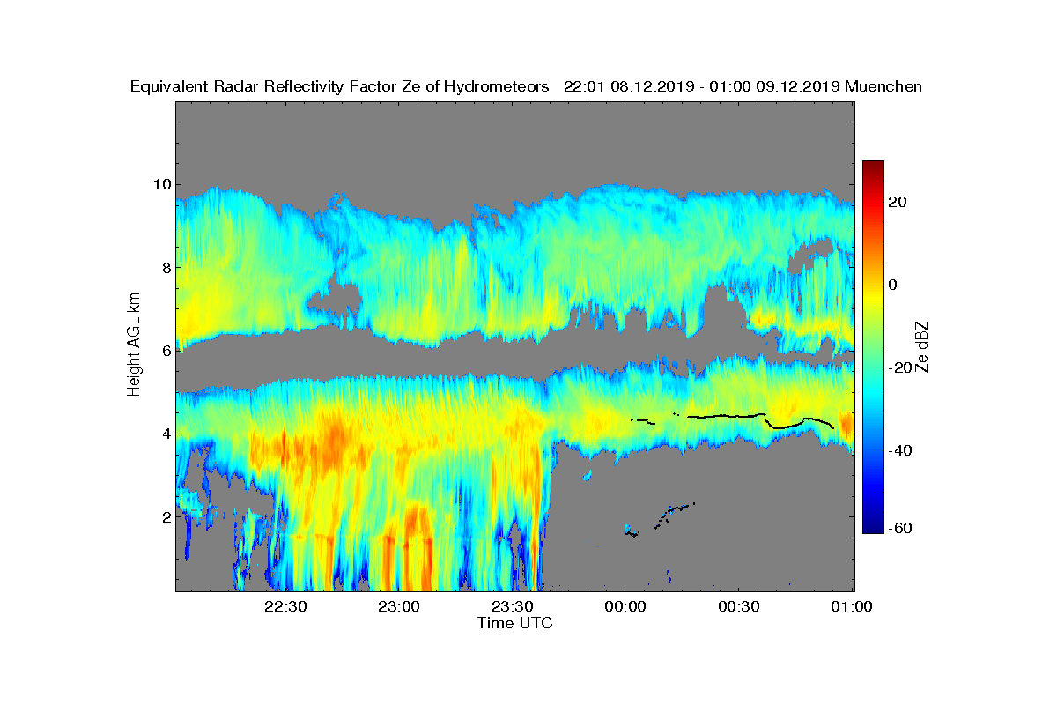Click the colorbar value 0

894,285
